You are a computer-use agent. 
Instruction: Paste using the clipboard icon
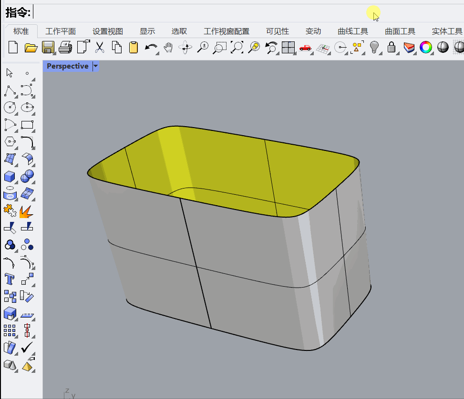[x=134, y=47]
